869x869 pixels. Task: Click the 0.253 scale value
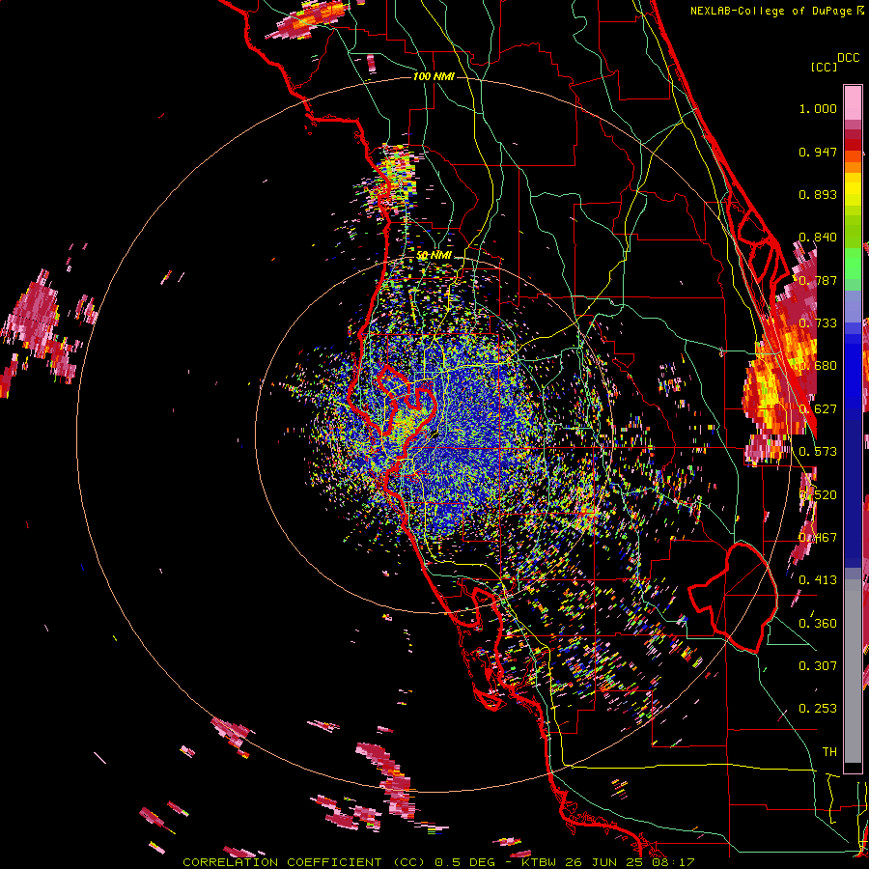[818, 709]
